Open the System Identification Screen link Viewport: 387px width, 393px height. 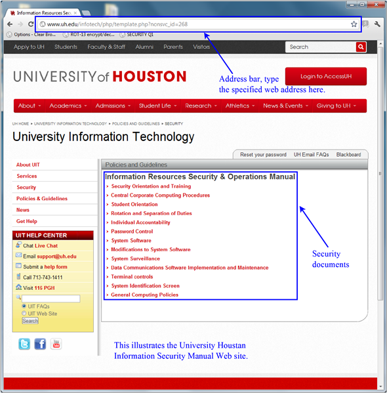(x=146, y=285)
